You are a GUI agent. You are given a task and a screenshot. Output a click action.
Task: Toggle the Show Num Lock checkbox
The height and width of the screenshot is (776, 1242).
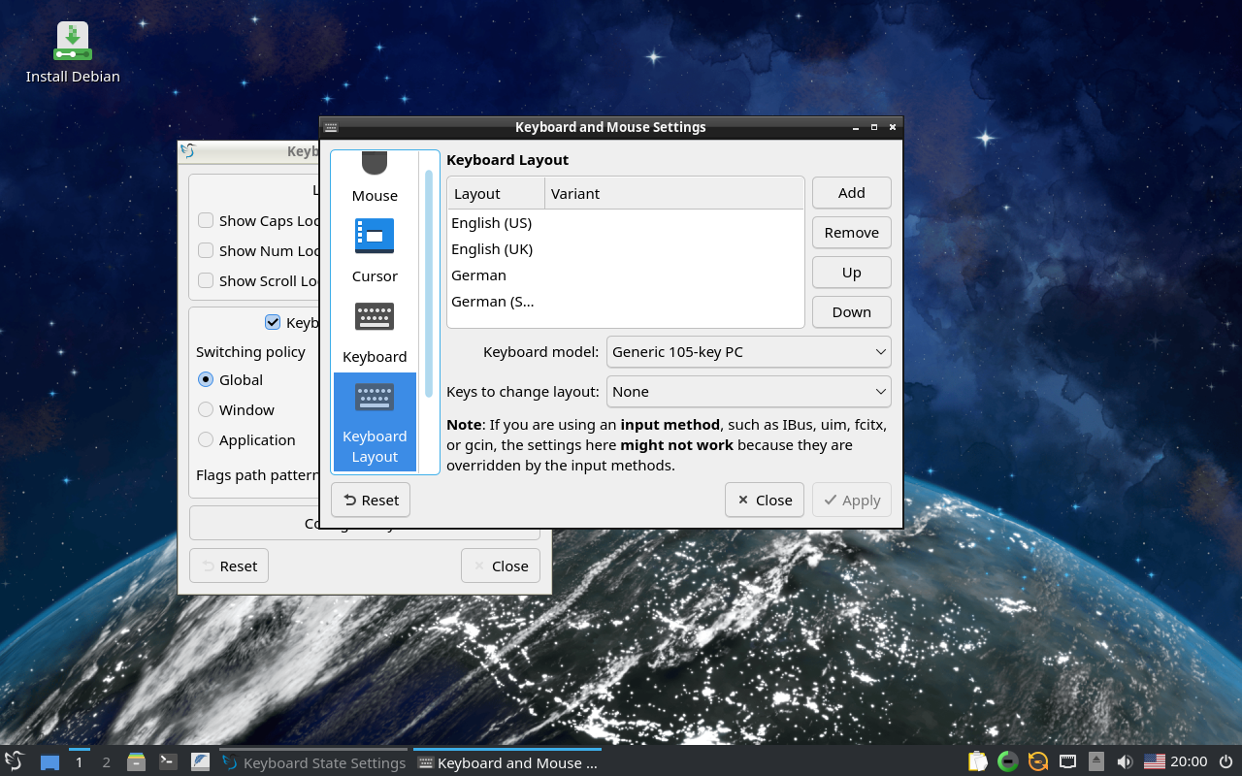pos(206,251)
